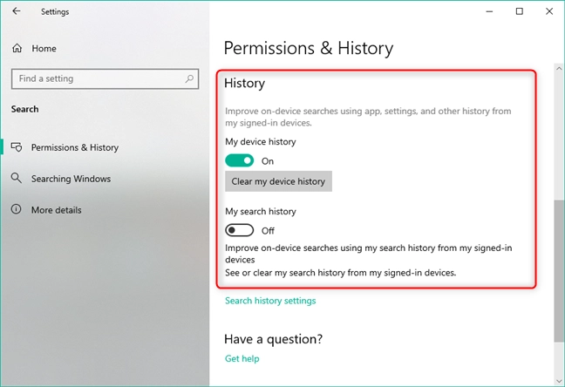Click the History section heading
565x387 pixels.
click(x=244, y=83)
